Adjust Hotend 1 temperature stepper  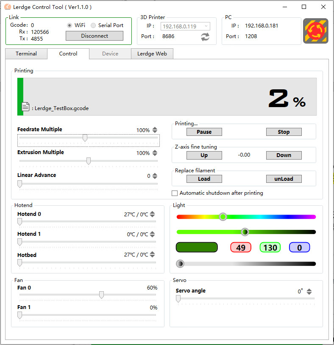point(152,234)
